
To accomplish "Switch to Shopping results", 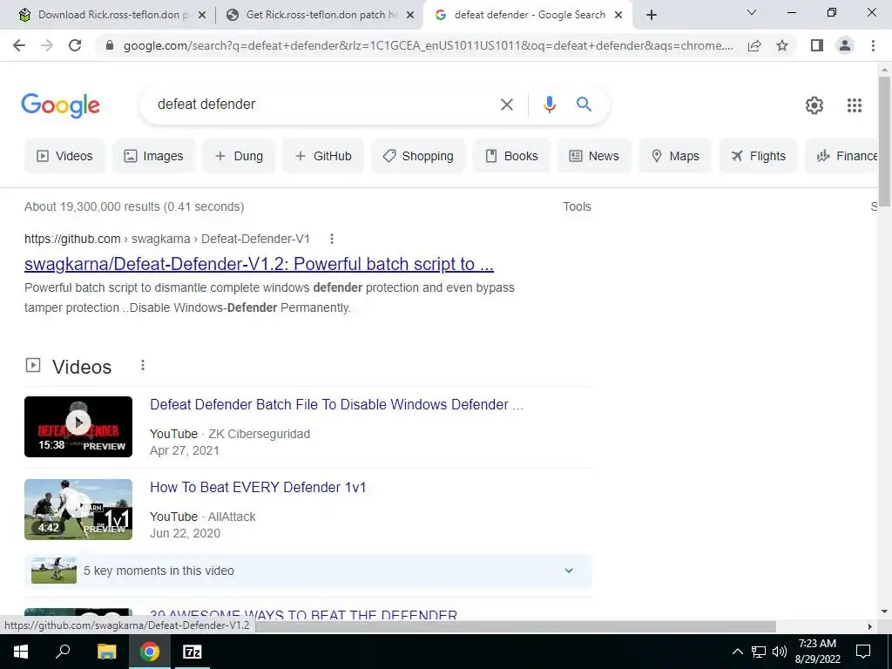I will point(418,156).
